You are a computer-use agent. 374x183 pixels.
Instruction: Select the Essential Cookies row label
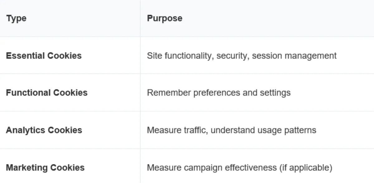click(x=44, y=56)
